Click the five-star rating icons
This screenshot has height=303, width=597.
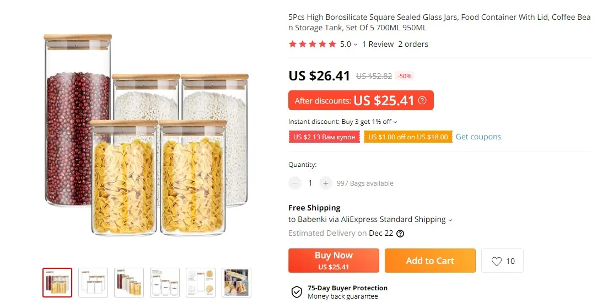[313, 44]
